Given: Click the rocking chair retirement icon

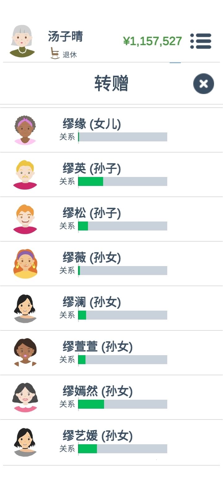Looking at the screenshot, I should [x=55, y=53].
